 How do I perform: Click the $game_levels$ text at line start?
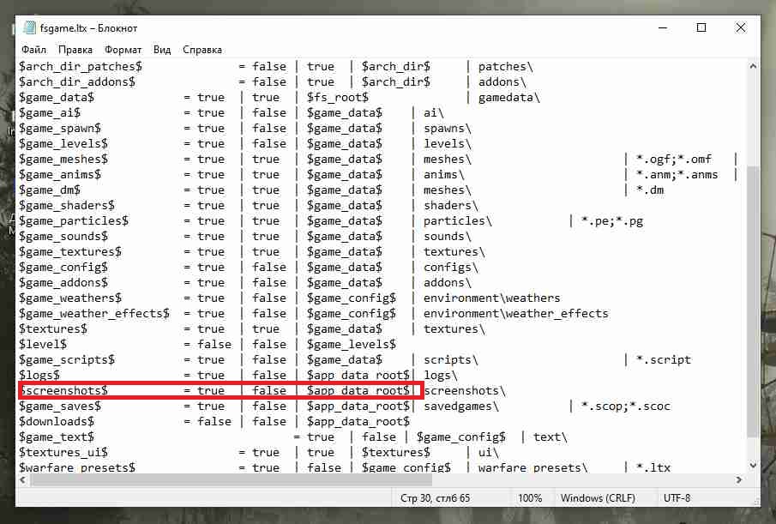coord(63,143)
